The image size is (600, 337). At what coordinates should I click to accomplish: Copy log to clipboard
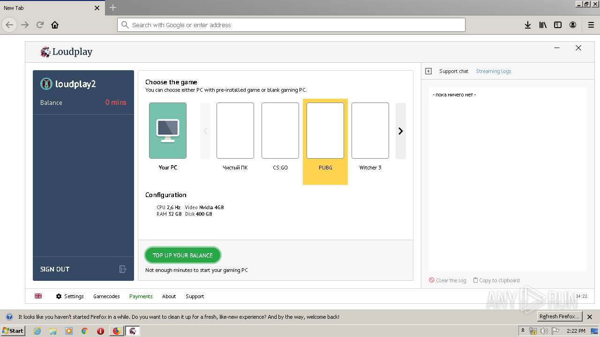496,280
